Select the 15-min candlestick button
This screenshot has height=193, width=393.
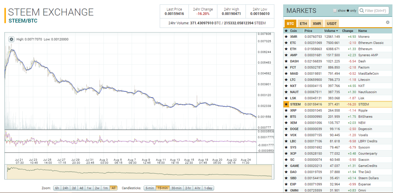point(162,188)
